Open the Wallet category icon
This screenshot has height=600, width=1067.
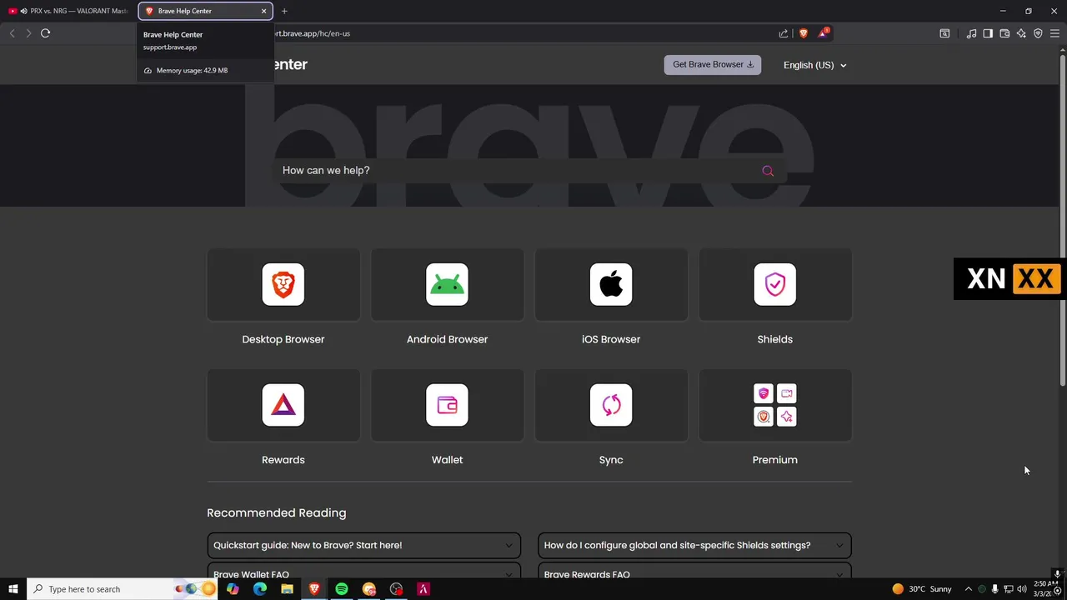[447, 405]
